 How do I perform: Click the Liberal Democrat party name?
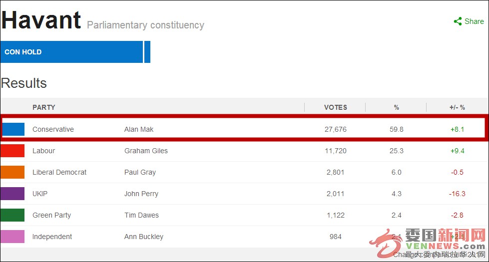click(x=59, y=172)
